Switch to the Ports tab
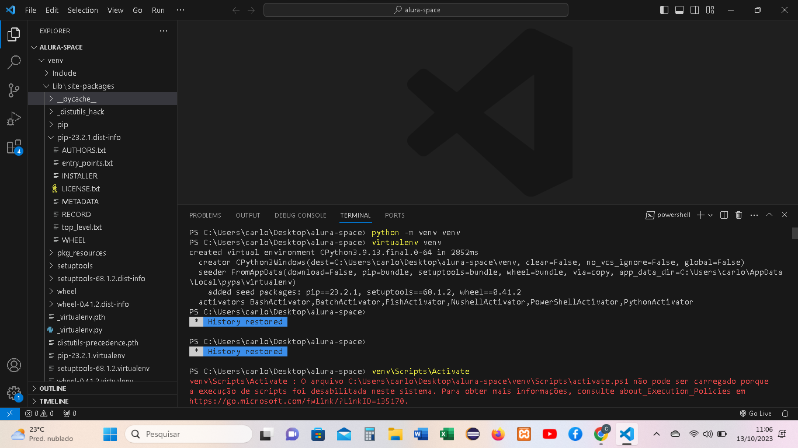Viewport: 798px width, 448px height. pyautogui.click(x=395, y=215)
